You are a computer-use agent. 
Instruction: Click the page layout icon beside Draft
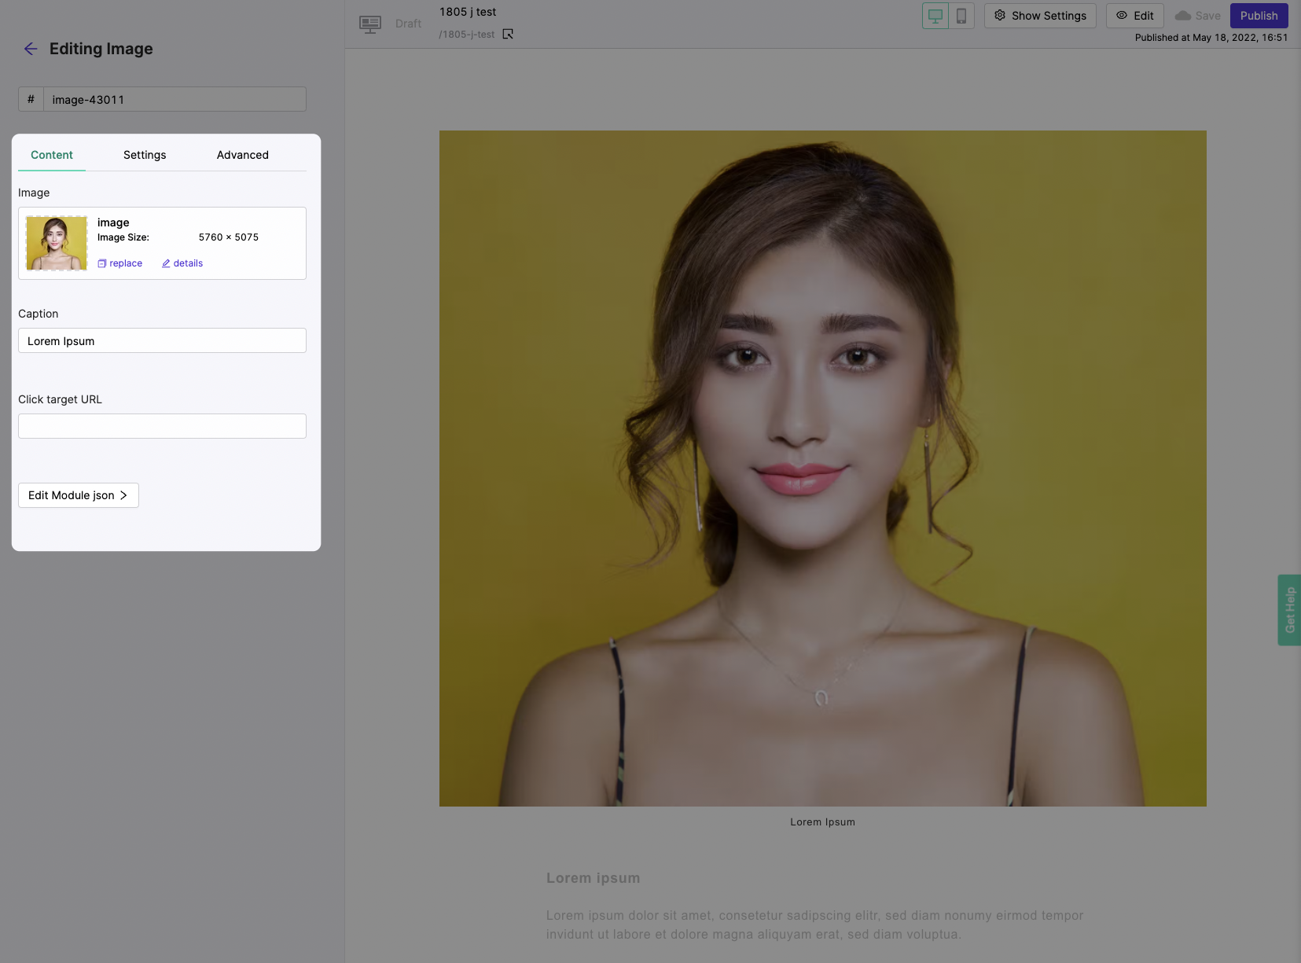pyautogui.click(x=370, y=24)
